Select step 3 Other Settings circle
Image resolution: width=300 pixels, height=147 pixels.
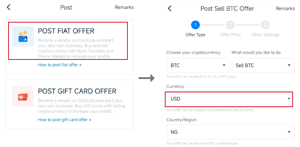pos(265,25)
